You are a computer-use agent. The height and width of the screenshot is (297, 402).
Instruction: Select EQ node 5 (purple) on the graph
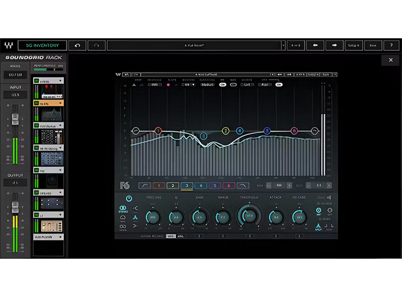point(267,131)
